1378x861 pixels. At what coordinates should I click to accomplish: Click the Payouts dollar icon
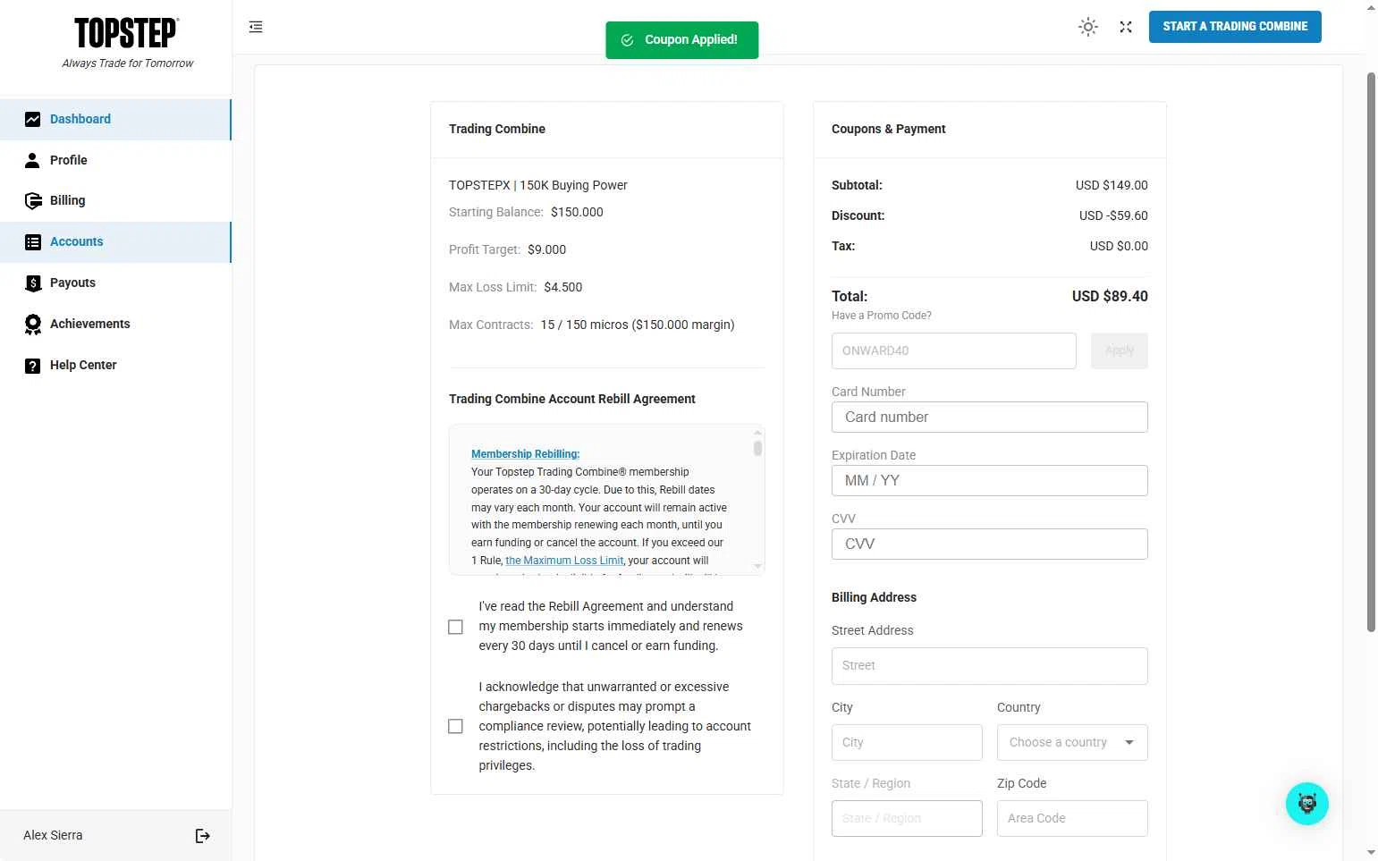[33, 283]
